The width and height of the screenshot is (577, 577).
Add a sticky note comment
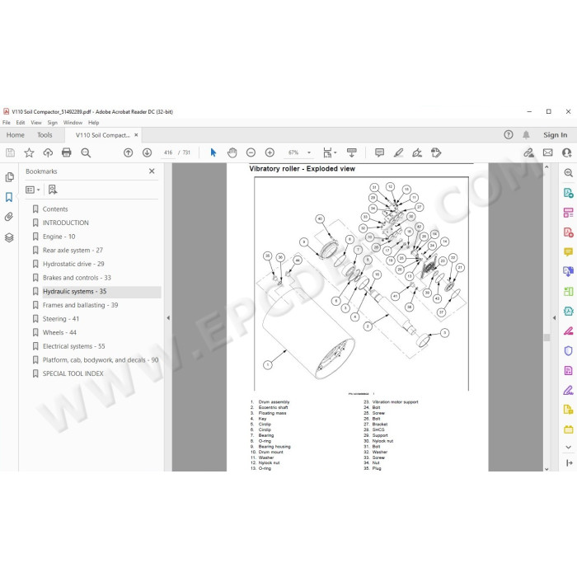(x=379, y=152)
